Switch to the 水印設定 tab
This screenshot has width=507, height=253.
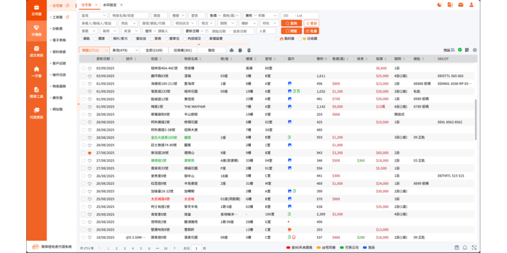pyautogui.click(x=110, y=5)
